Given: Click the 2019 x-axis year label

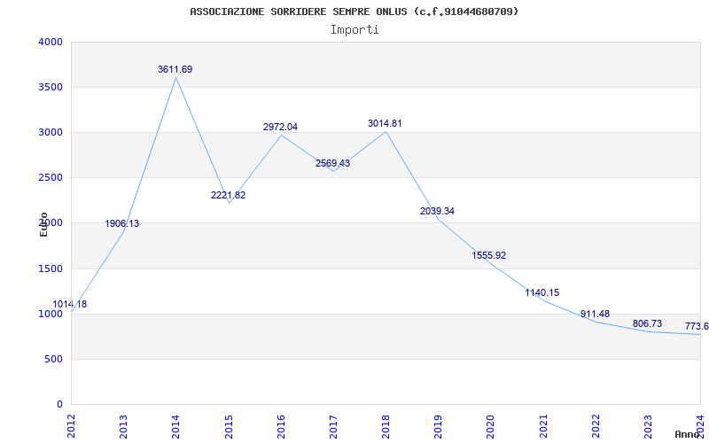Looking at the screenshot, I should [438, 425].
